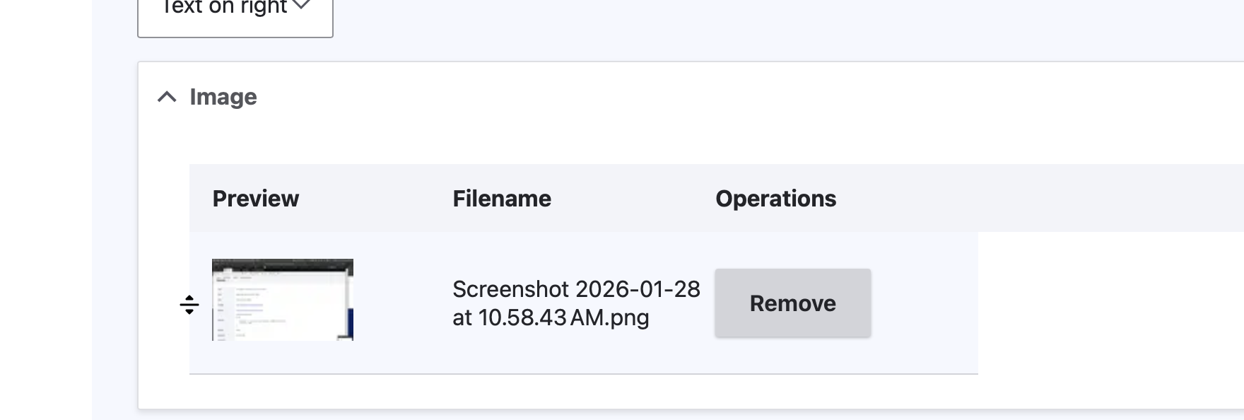Image resolution: width=1244 pixels, height=420 pixels.
Task: Click the dark top edge of thumbnail
Action: [x=283, y=263]
